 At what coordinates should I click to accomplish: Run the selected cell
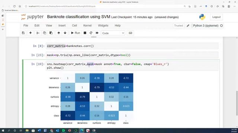(75, 33)
